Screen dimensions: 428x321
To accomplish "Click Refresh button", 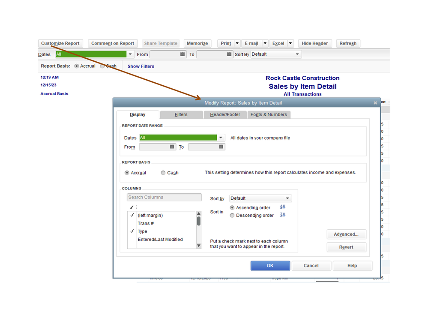I will [348, 43].
